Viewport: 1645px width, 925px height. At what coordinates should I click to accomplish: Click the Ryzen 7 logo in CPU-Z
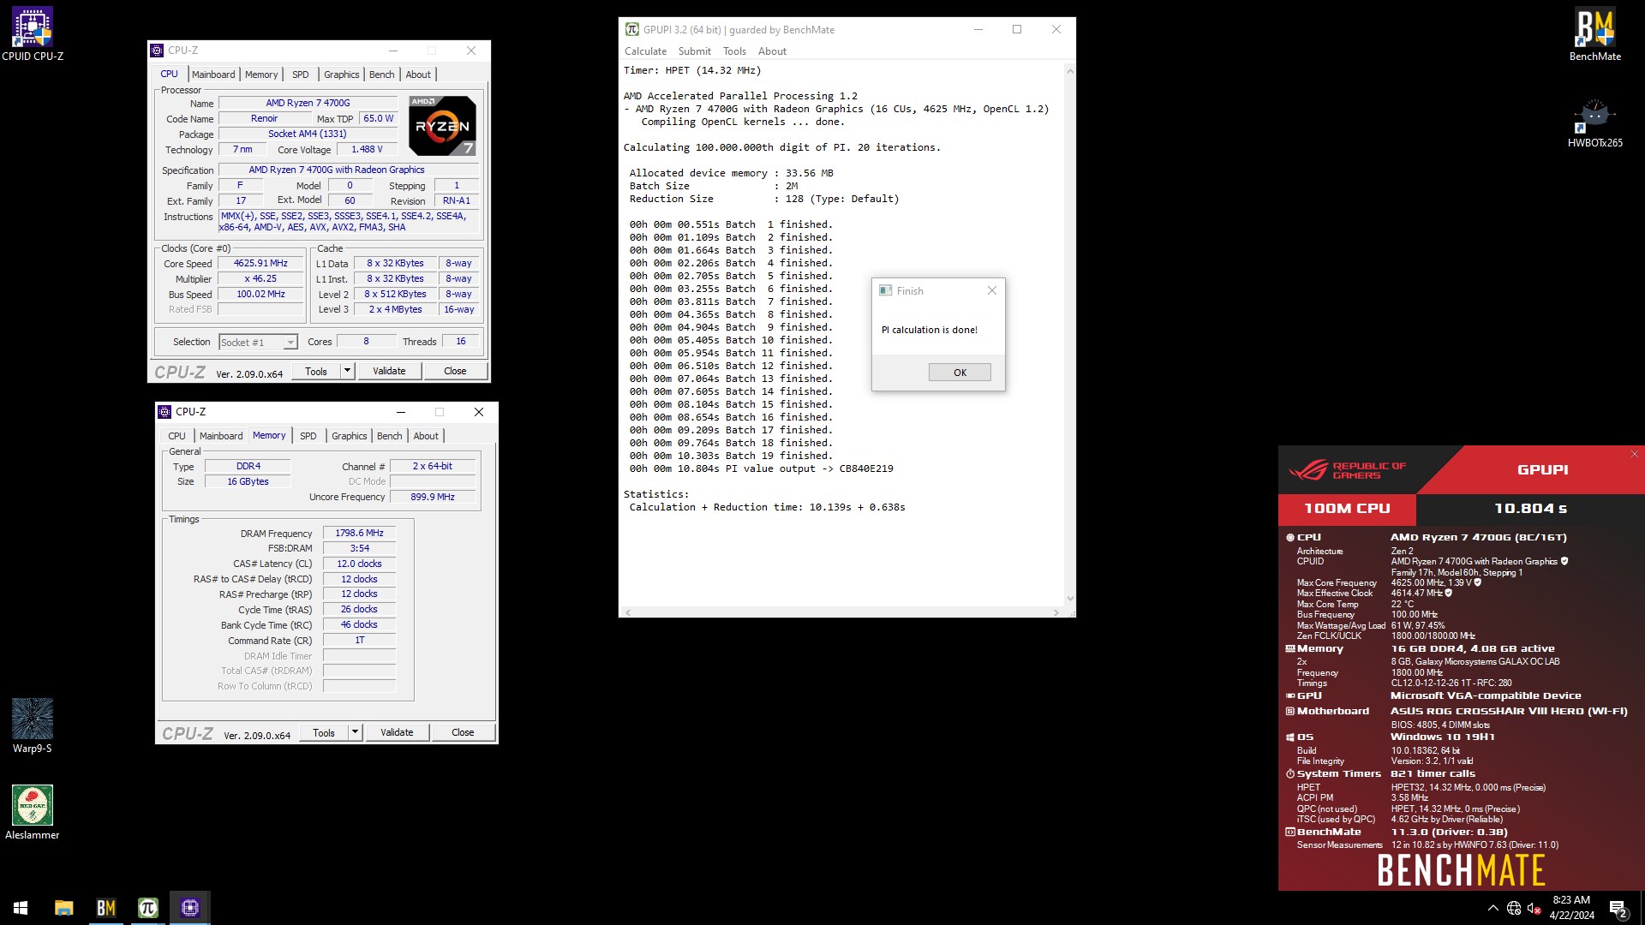point(442,125)
